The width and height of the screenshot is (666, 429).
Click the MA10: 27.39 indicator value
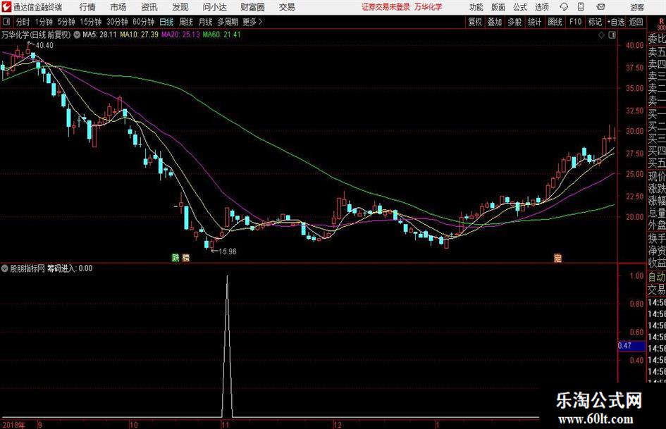pos(140,35)
